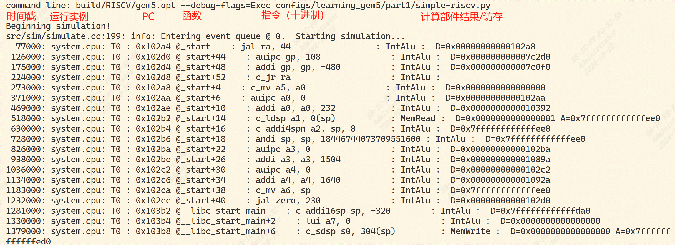Click instruction 'c_sdsp s0, 304(sp)'
Viewport: 675px width, 245px height.
tap(351, 231)
